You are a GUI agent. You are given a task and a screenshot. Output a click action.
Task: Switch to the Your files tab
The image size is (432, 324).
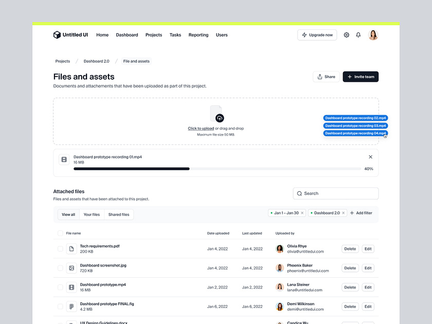pos(92,214)
